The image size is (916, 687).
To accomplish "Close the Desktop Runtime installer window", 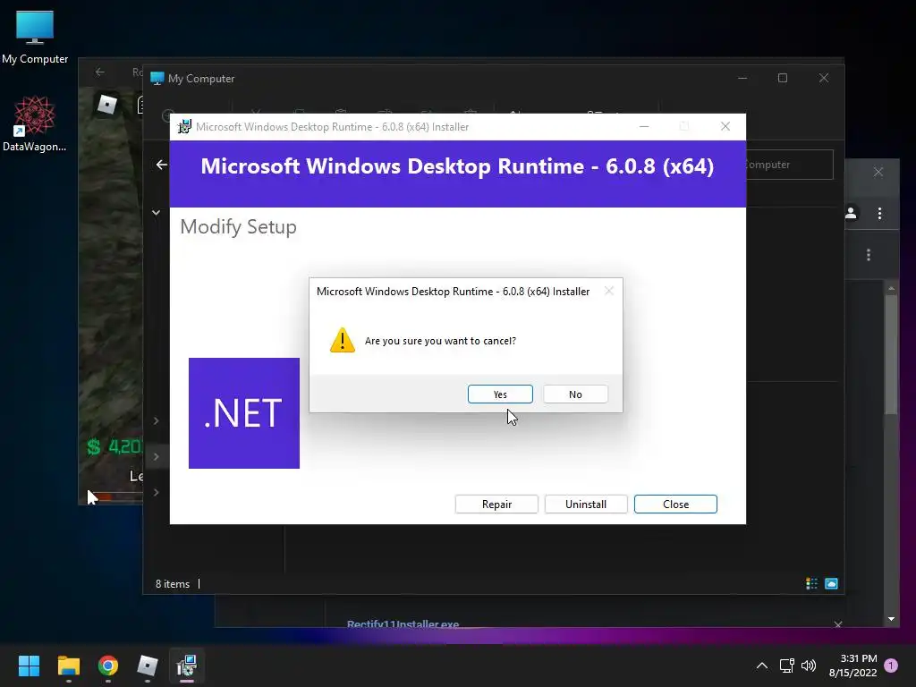I will (725, 126).
